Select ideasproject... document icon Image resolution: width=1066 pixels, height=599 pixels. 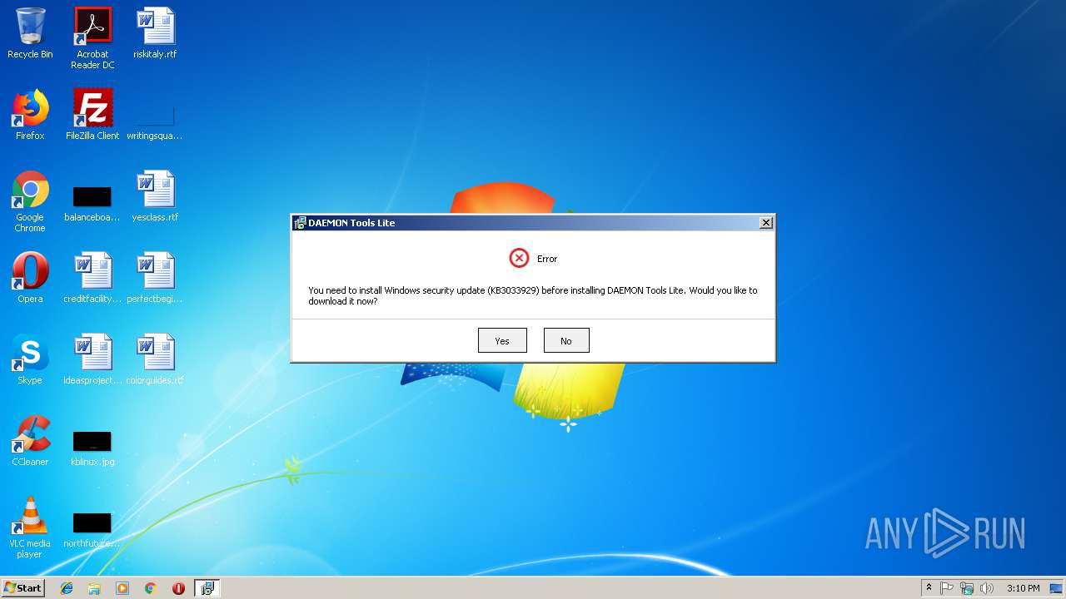[92, 359]
